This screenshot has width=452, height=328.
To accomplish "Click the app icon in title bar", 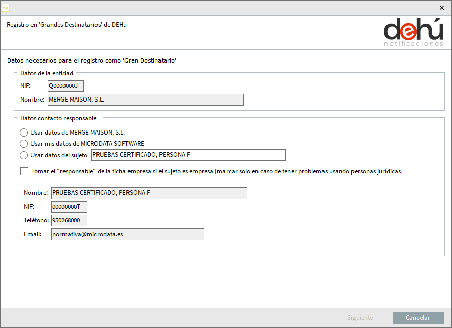I will pyautogui.click(x=6, y=8).
